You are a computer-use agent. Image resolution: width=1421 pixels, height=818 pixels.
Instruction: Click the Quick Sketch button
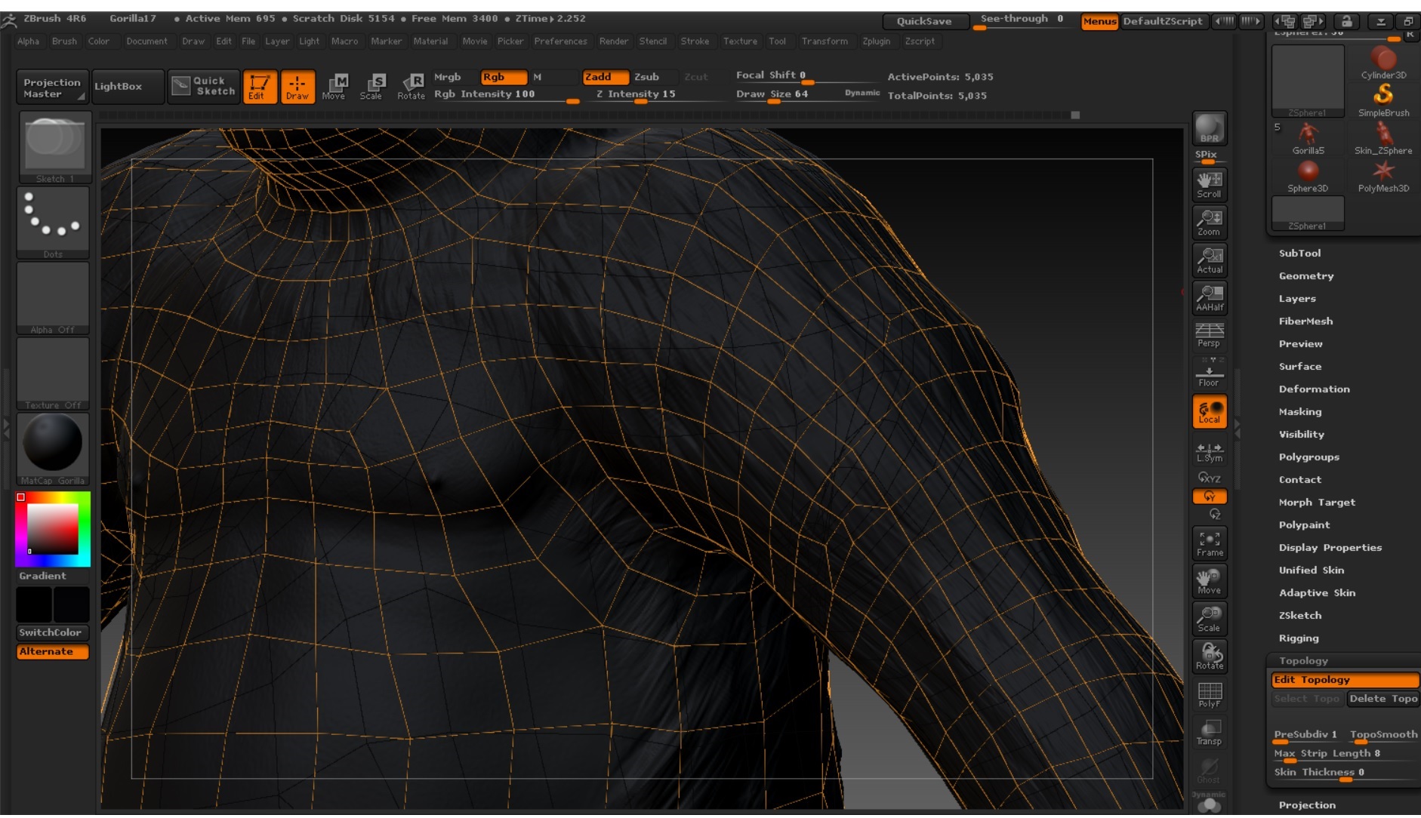[203, 87]
